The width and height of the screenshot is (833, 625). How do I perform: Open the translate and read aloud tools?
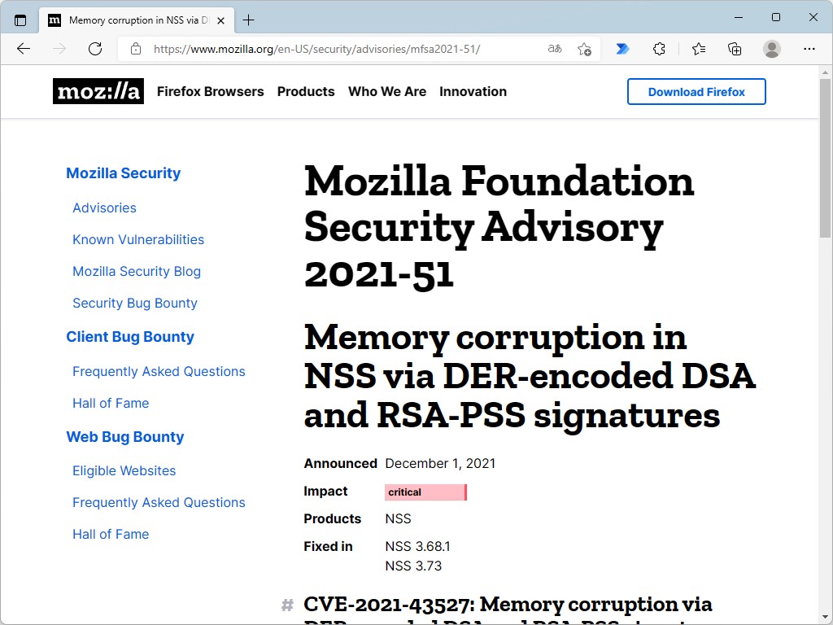point(554,49)
